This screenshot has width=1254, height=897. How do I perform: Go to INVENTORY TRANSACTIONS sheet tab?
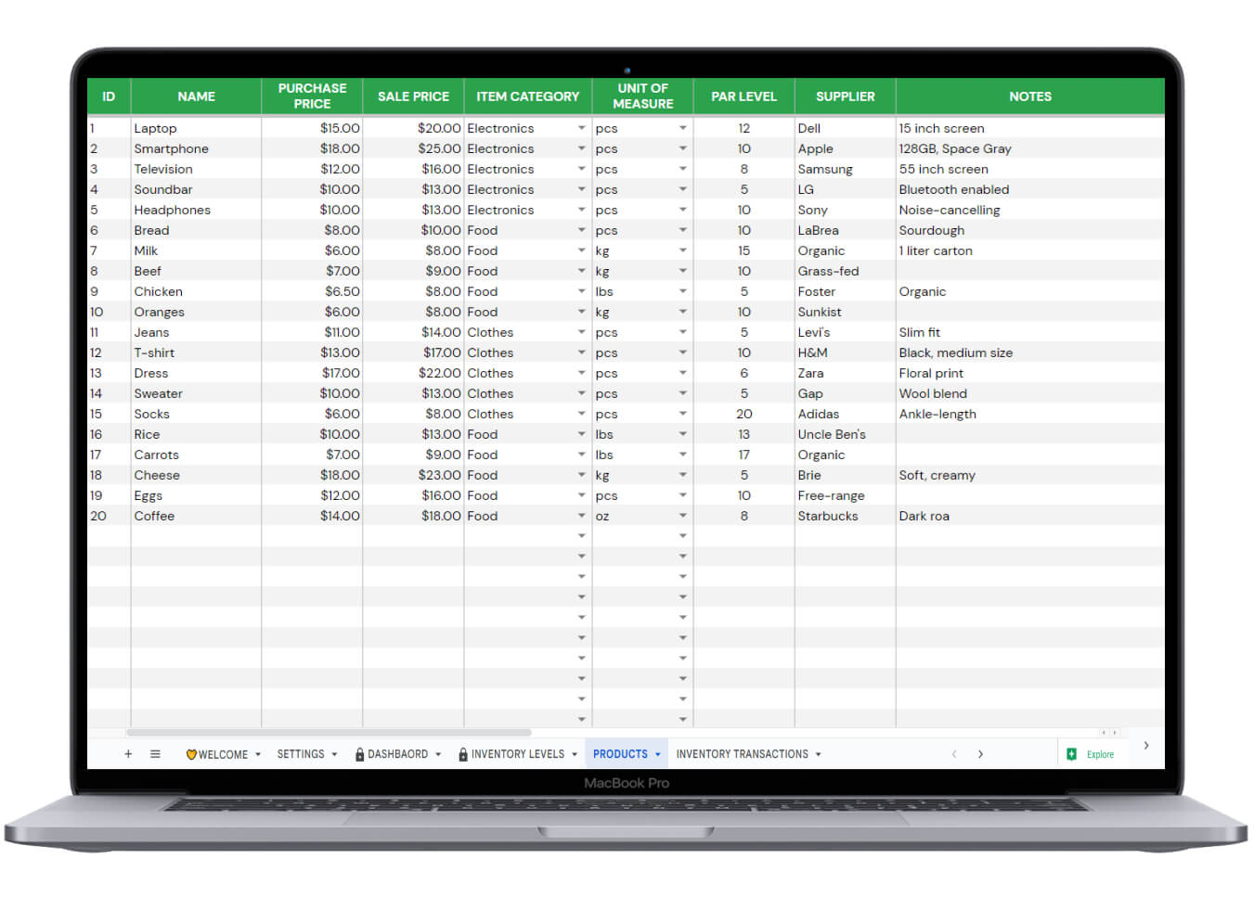(742, 754)
